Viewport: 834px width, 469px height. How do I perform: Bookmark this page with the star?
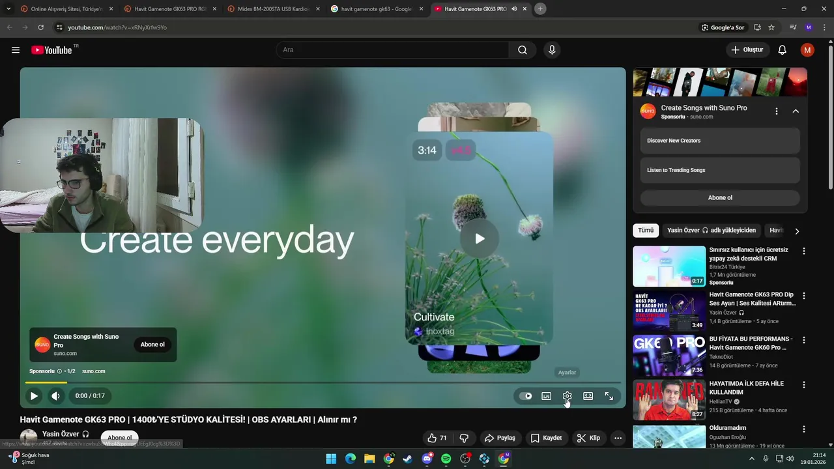771,27
